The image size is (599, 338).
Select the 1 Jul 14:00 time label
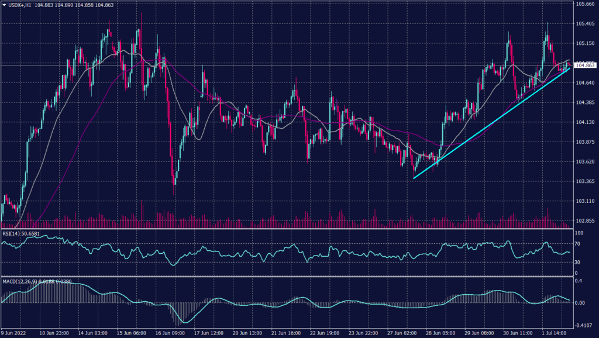click(x=554, y=333)
